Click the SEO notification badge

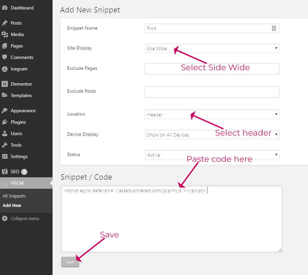click(24, 172)
